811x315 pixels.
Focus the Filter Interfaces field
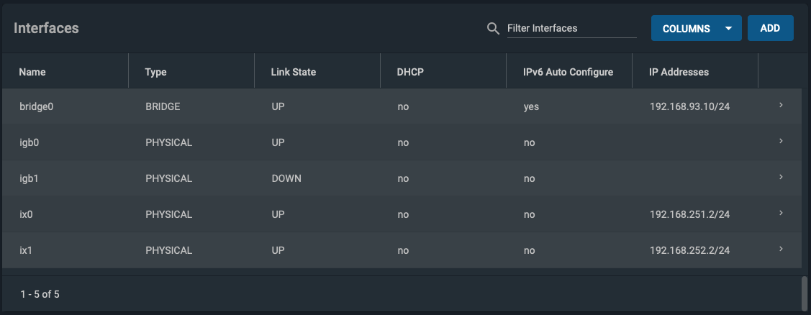(x=571, y=29)
